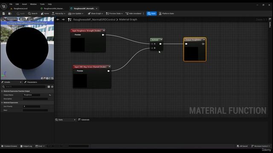Viewport: 273px width, 153px height.
Task: Open the Perspective view dropdown
Action: [12, 19]
